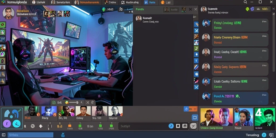
Task: Click the purple gem icon in left sidebar
Action: pyautogui.click(x=3, y=54)
